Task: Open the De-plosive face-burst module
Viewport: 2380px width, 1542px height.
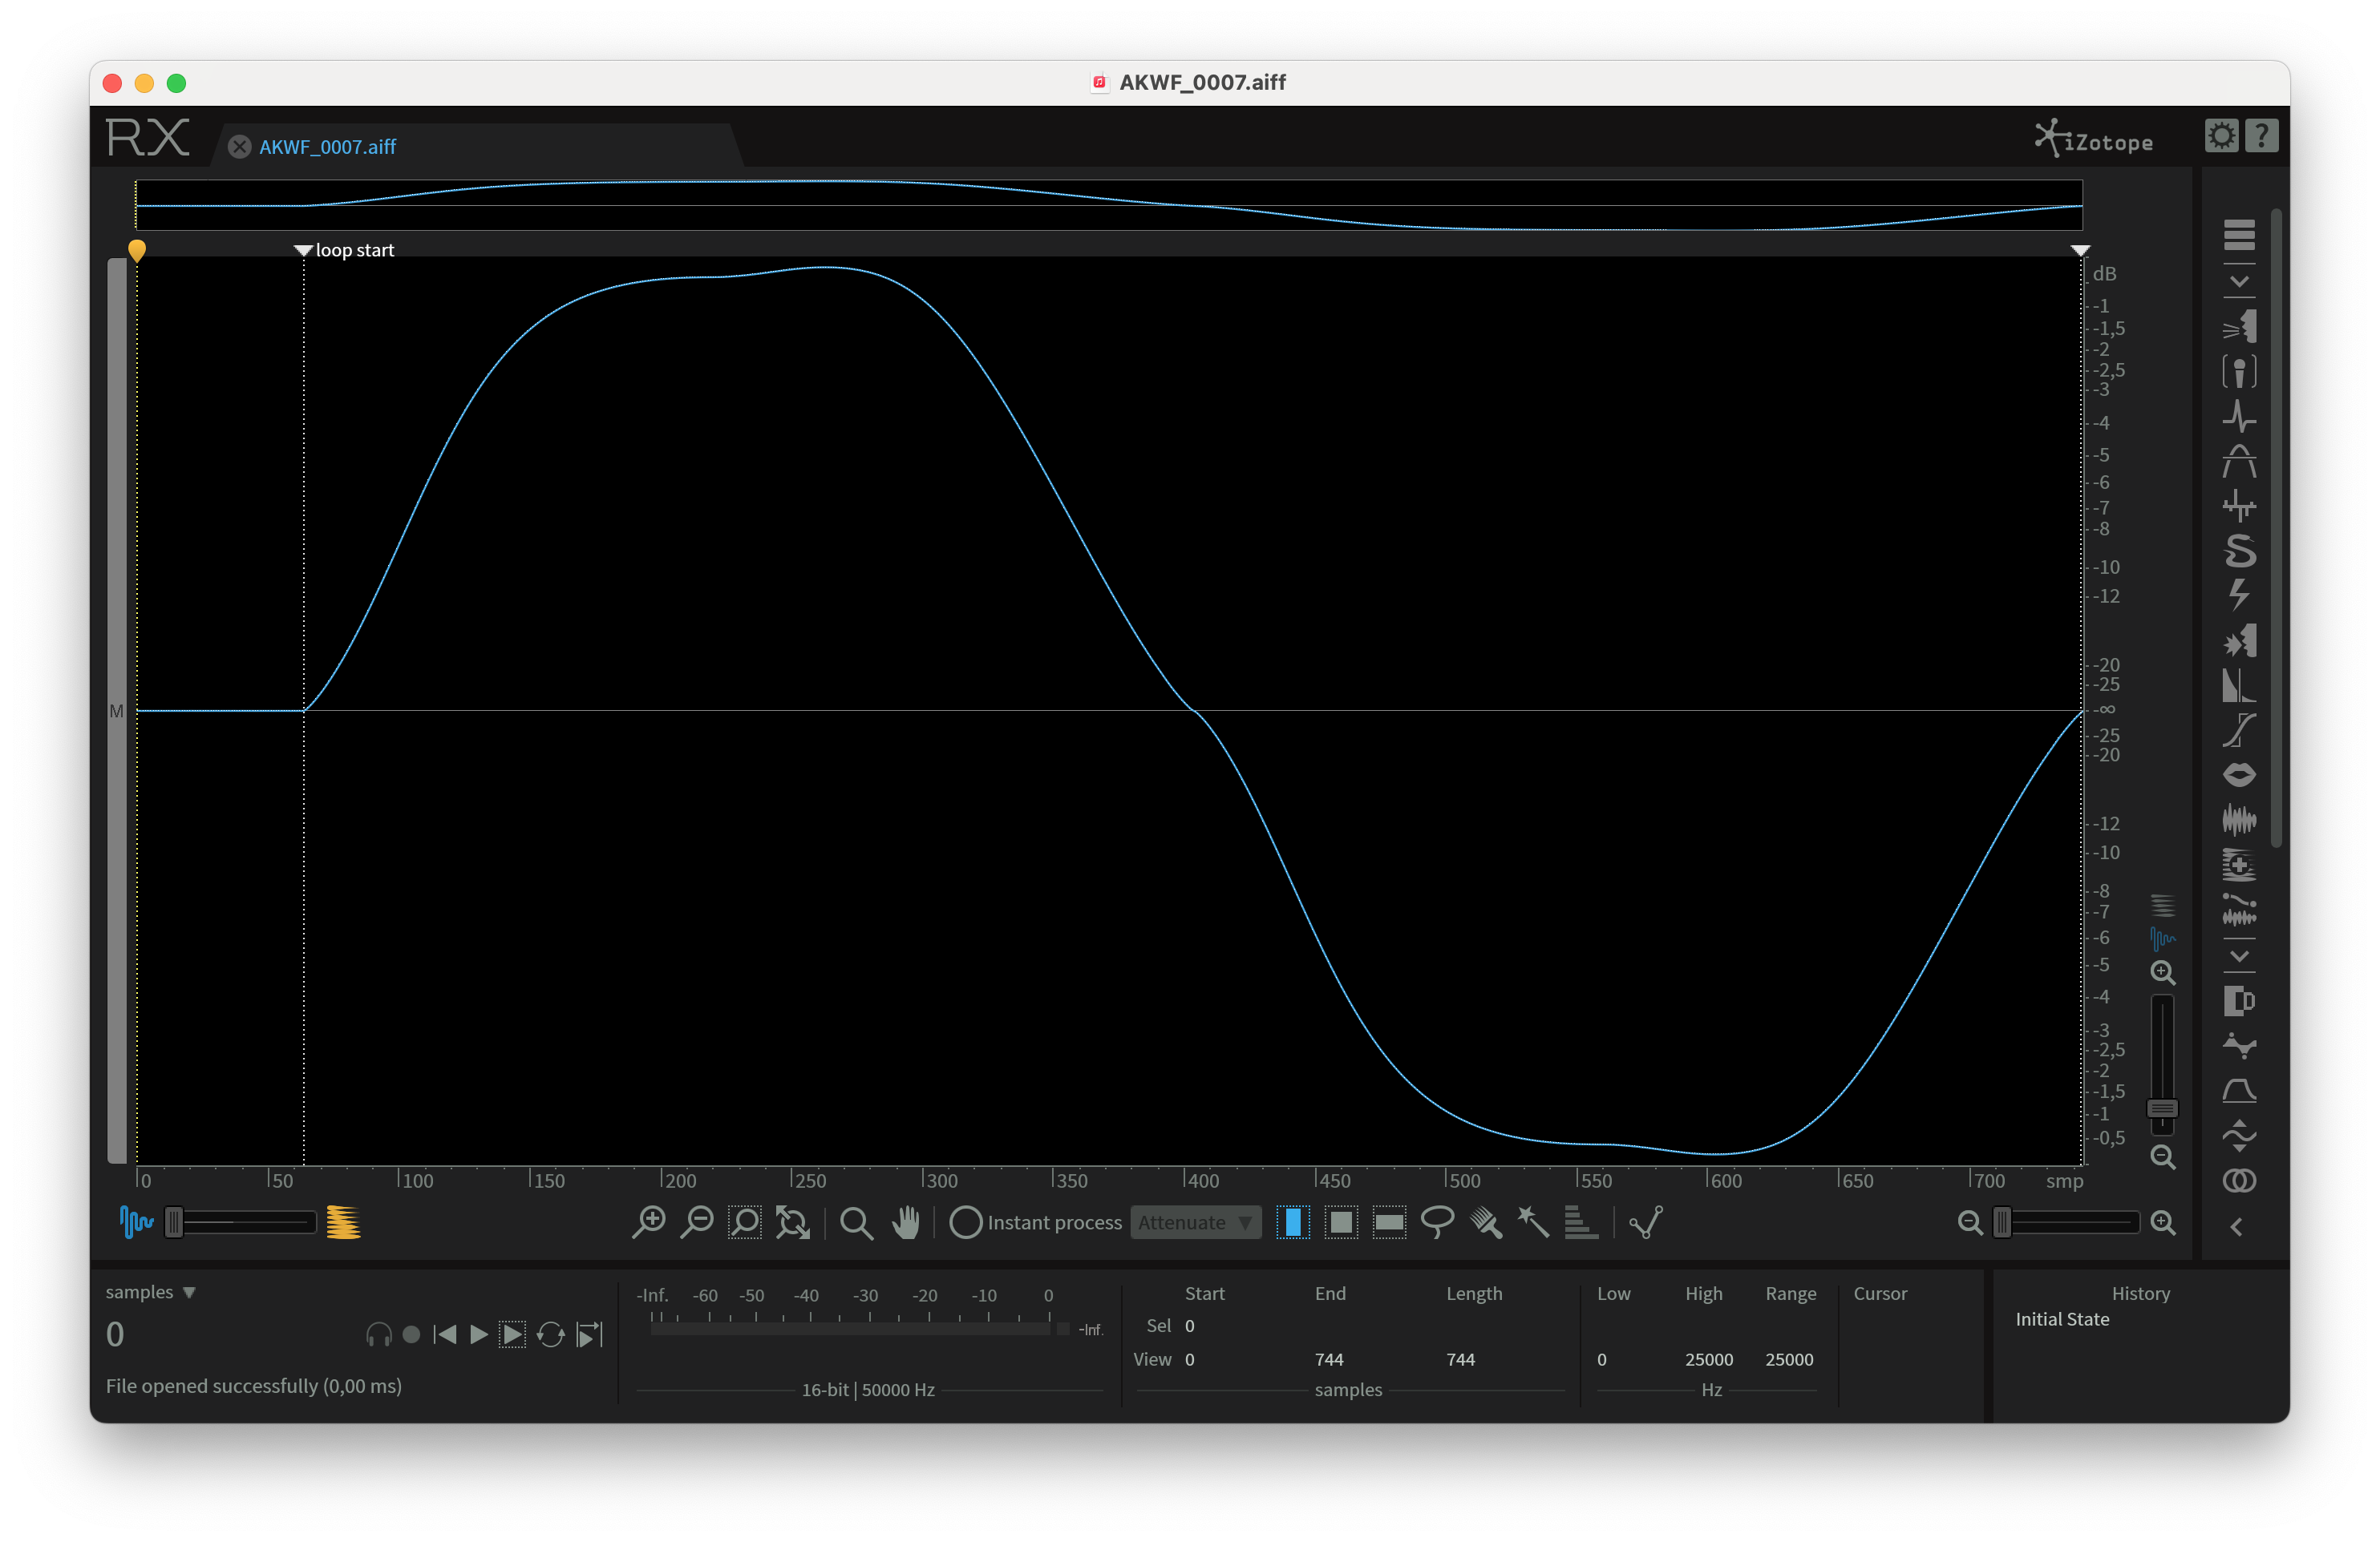Action: pos(2238,640)
